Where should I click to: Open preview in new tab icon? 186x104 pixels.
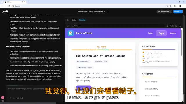pos(167,25)
